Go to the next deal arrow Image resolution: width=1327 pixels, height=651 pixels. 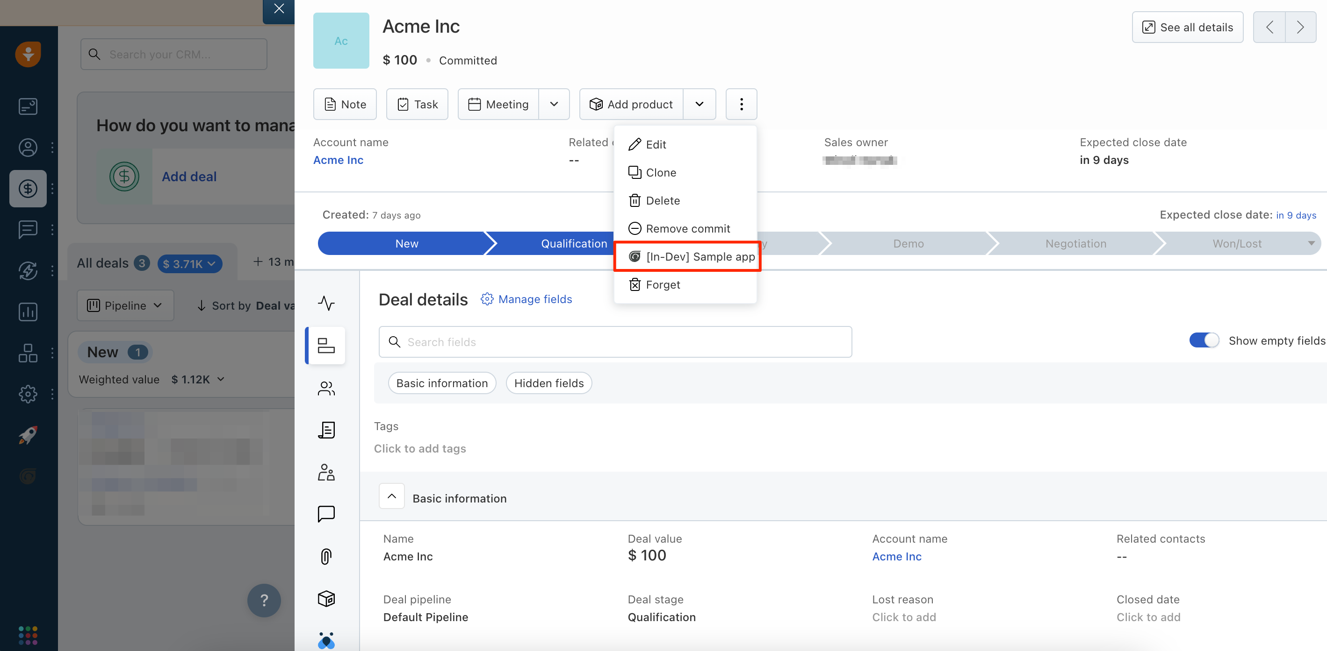[x=1301, y=27]
